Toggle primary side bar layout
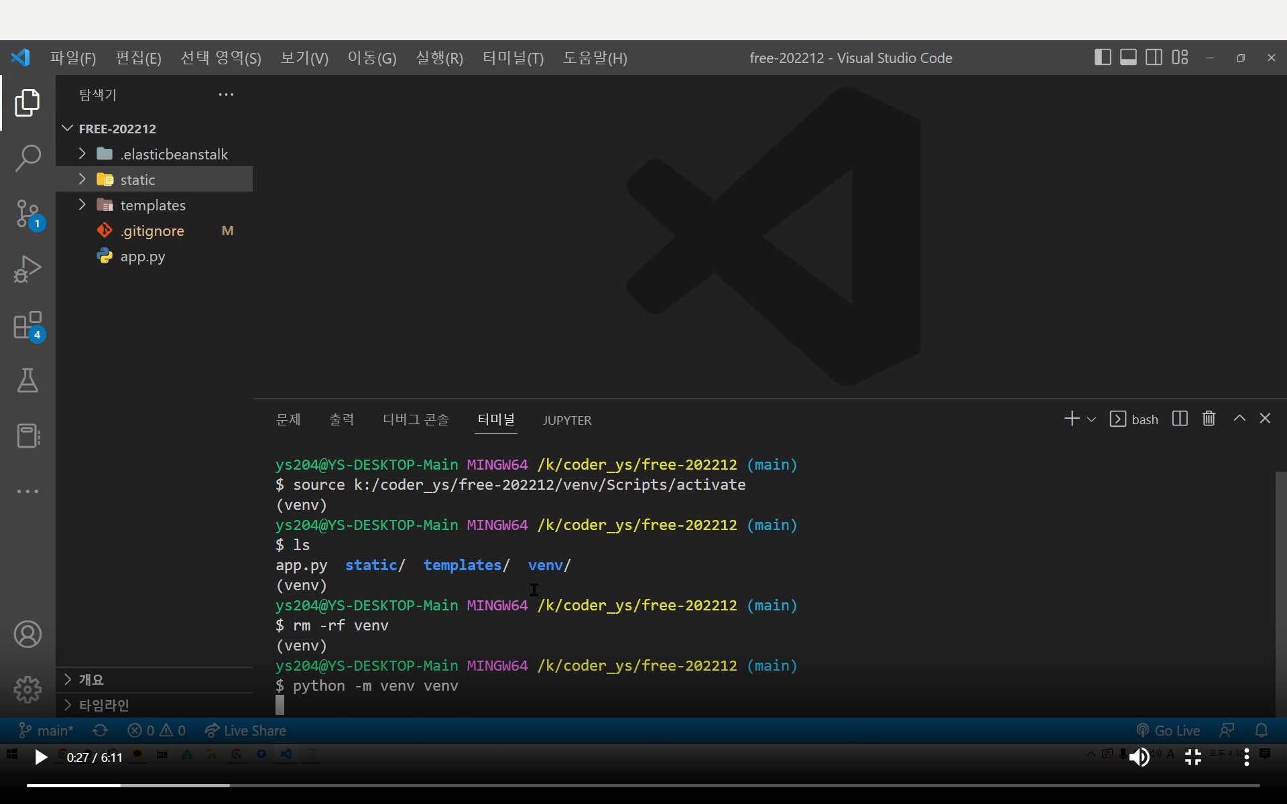This screenshot has height=804, width=1287. click(1103, 58)
